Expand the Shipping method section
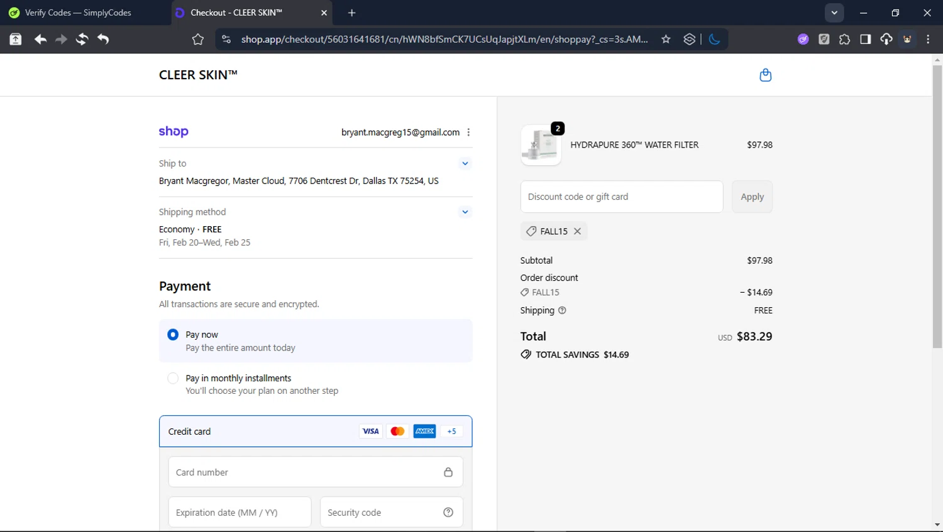Image resolution: width=943 pixels, height=532 pixels. 465,212
